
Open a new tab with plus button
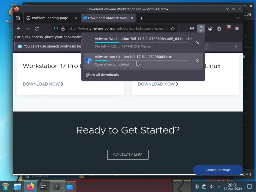(141, 18)
